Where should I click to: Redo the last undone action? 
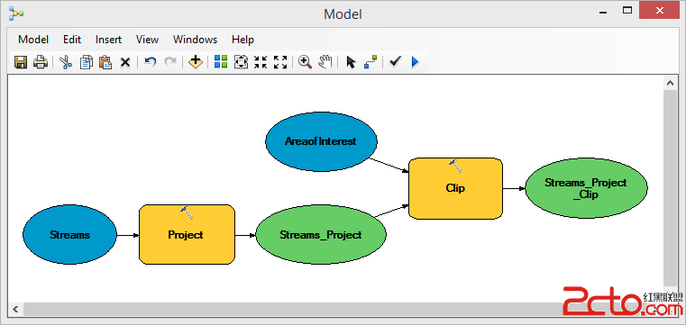pos(170,62)
